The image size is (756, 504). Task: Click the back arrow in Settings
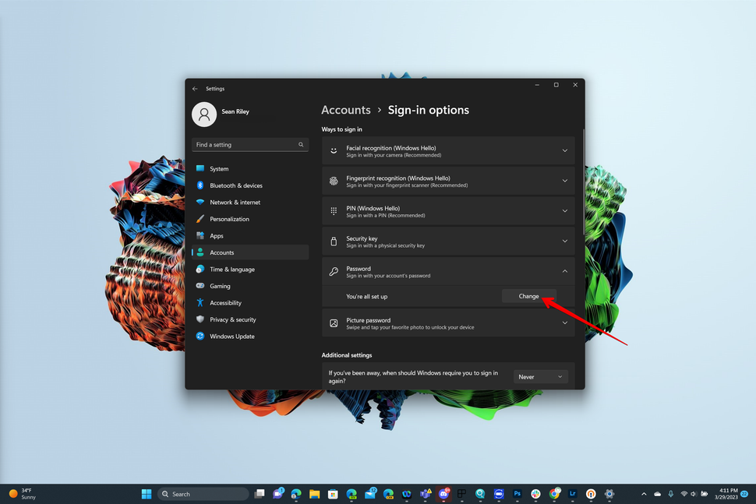pos(195,88)
